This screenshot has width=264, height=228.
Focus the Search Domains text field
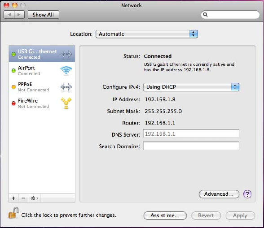point(191,146)
